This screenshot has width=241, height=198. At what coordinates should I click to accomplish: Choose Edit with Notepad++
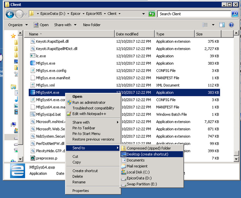(x=93, y=114)
